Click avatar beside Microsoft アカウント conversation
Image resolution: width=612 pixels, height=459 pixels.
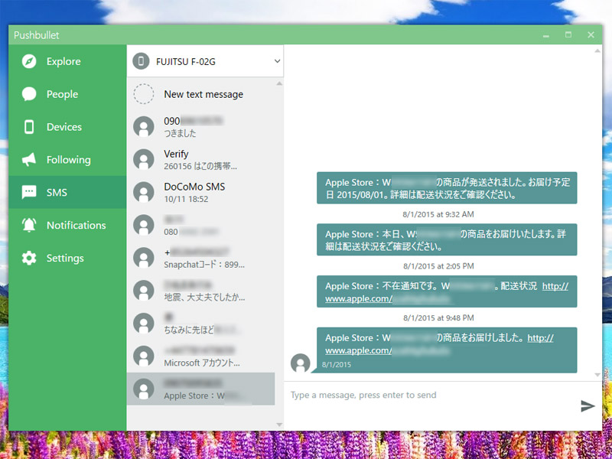click(x=144, y=356)
